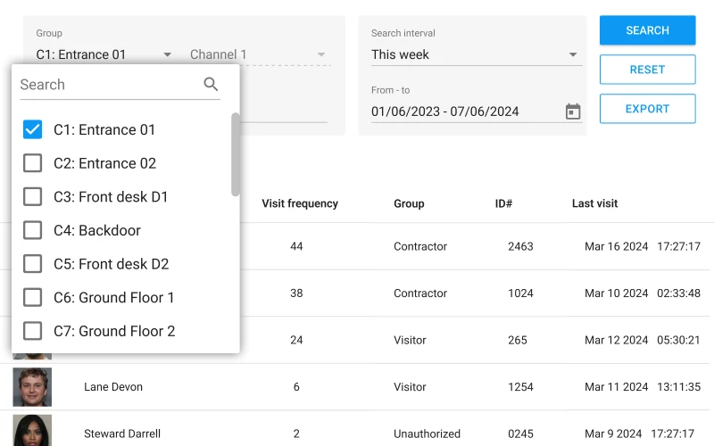Open the Channel 1 dropdown
This screenshot has height=446, width=714.
(258, 54)
